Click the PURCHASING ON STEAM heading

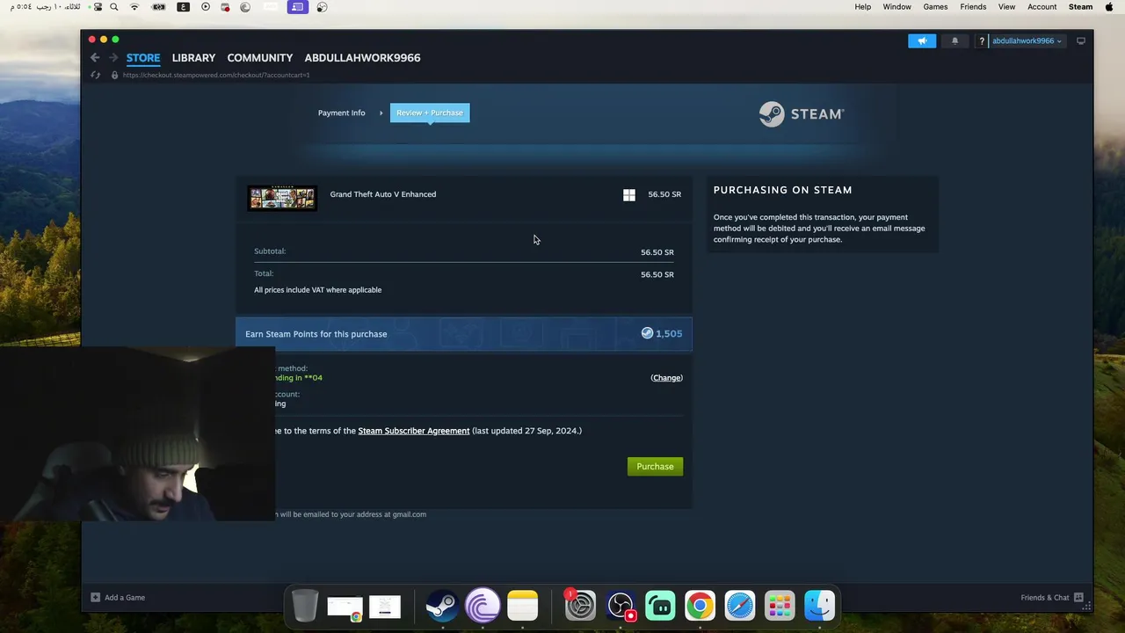pyautogui.click(x=783, y=190)
